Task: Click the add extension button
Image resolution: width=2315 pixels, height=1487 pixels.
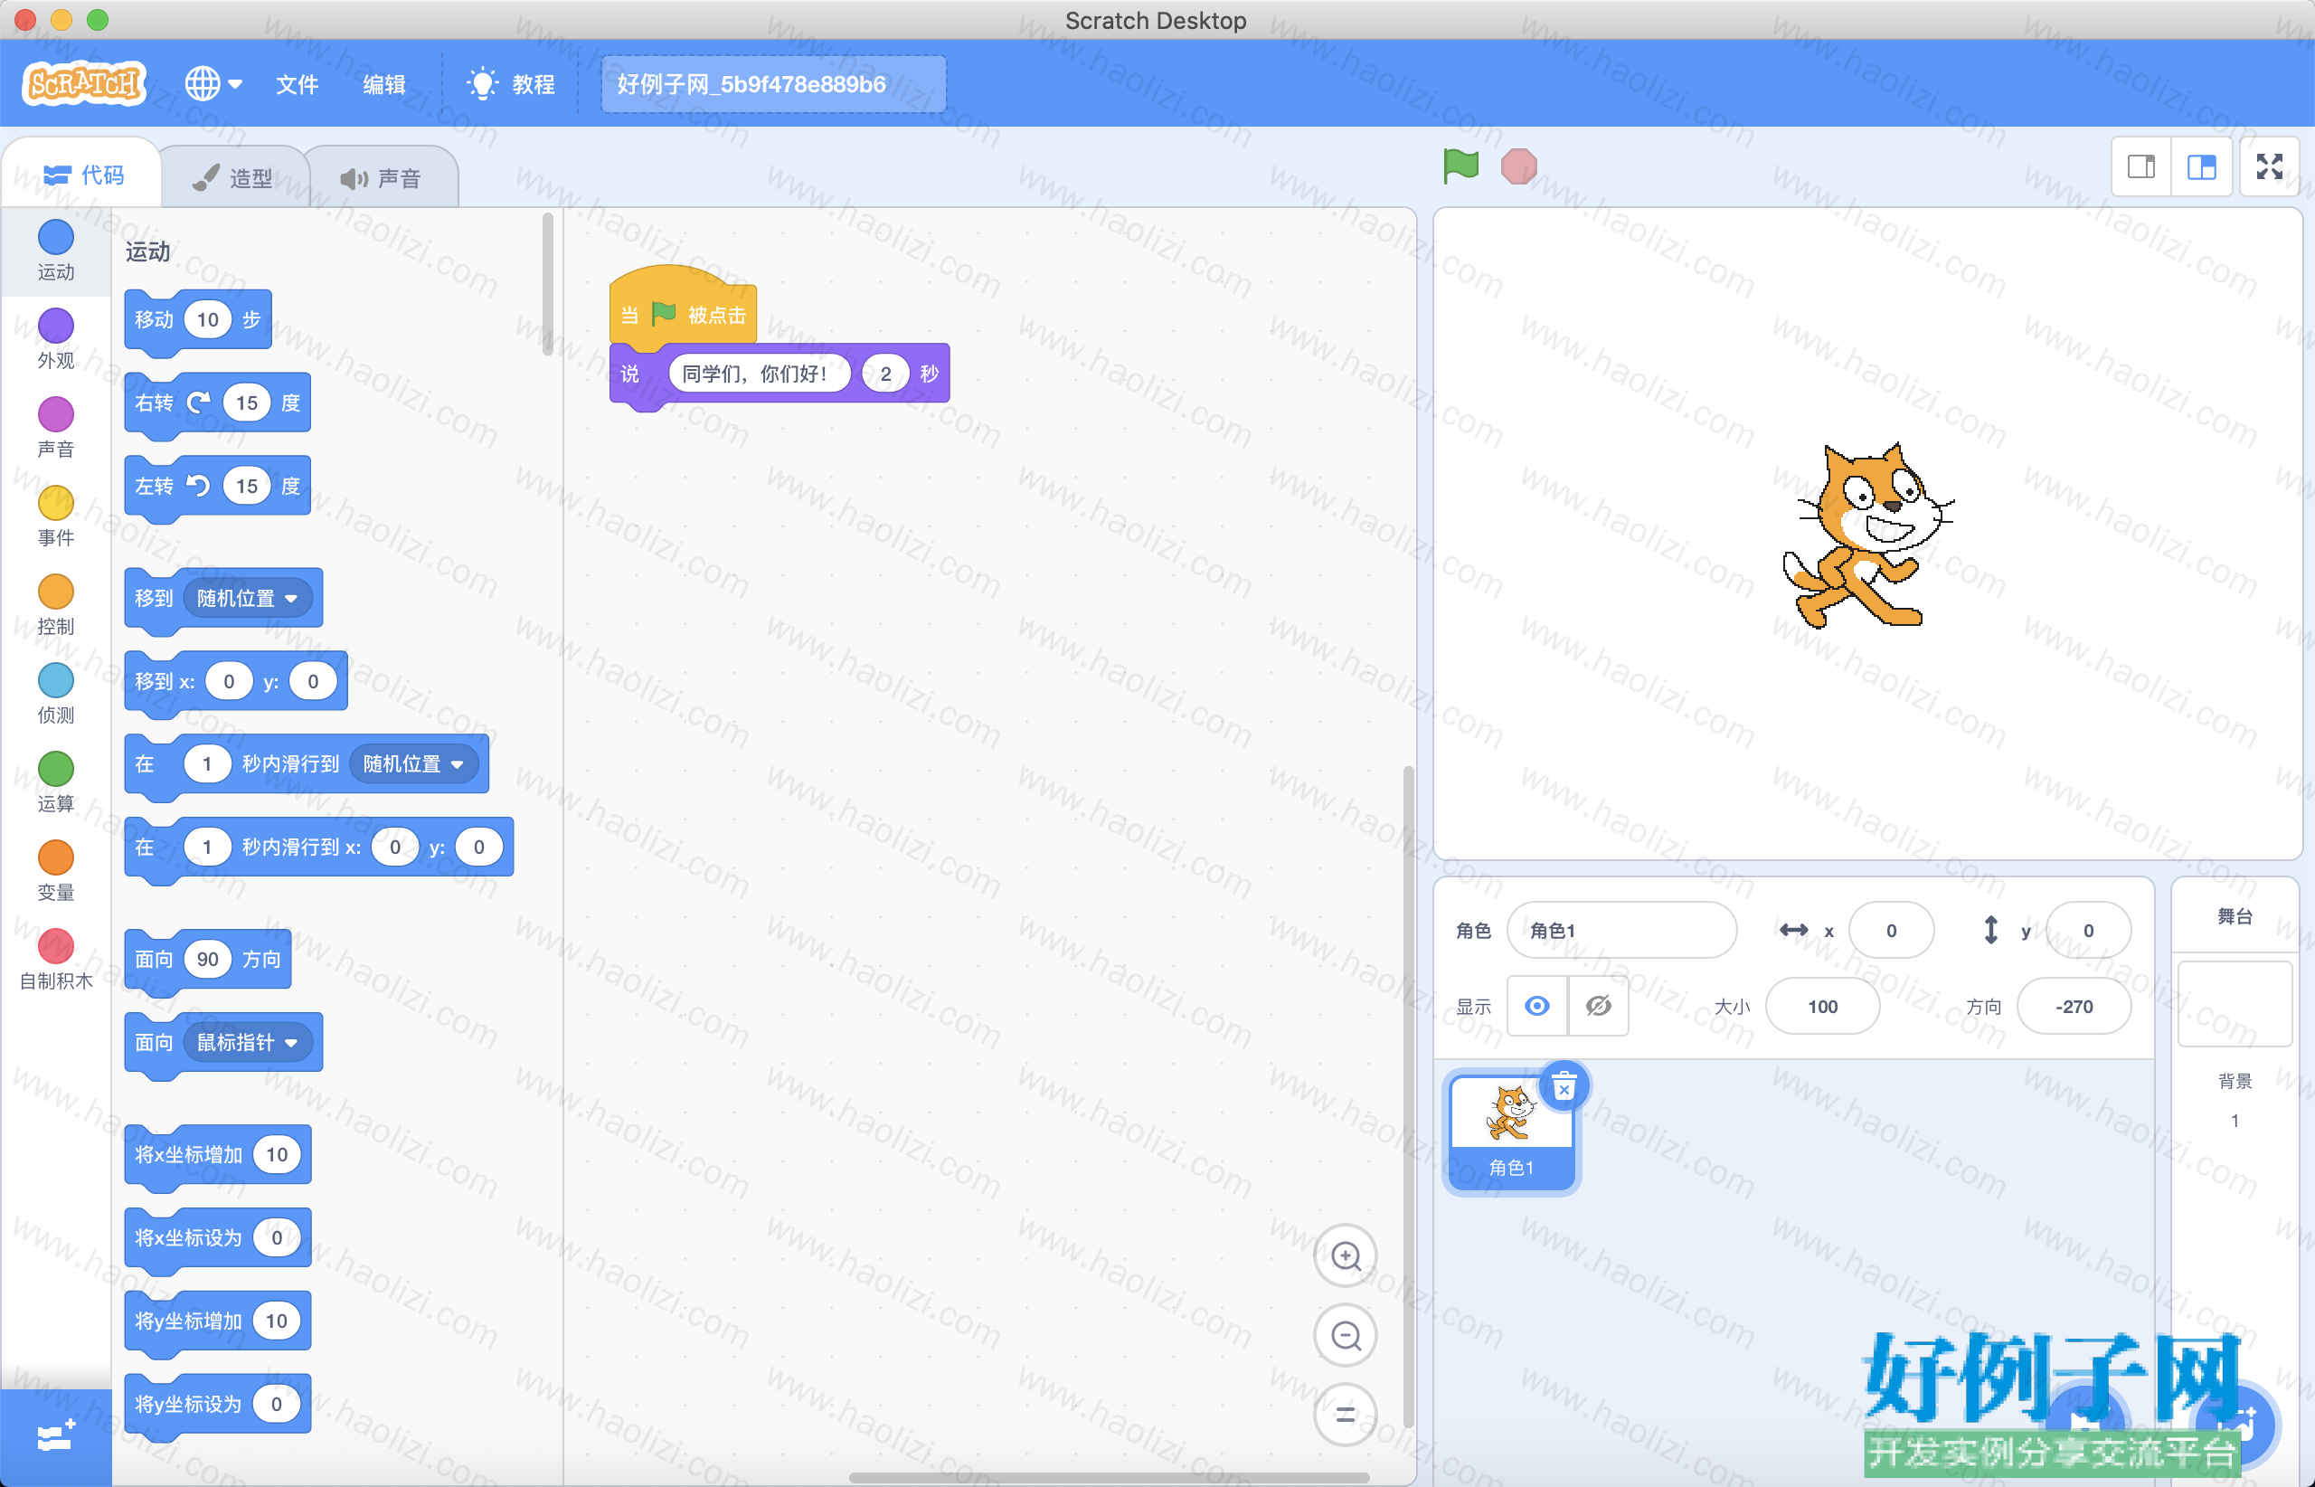Action: click(56, 1438)
